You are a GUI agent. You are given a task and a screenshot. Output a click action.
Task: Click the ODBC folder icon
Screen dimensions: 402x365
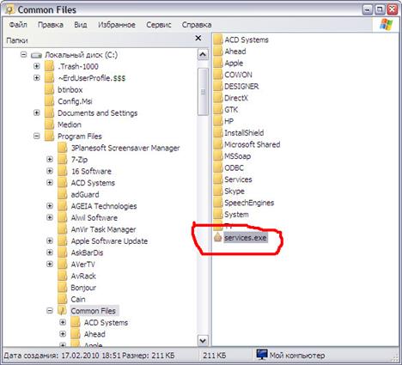click(x=218, y=167)
